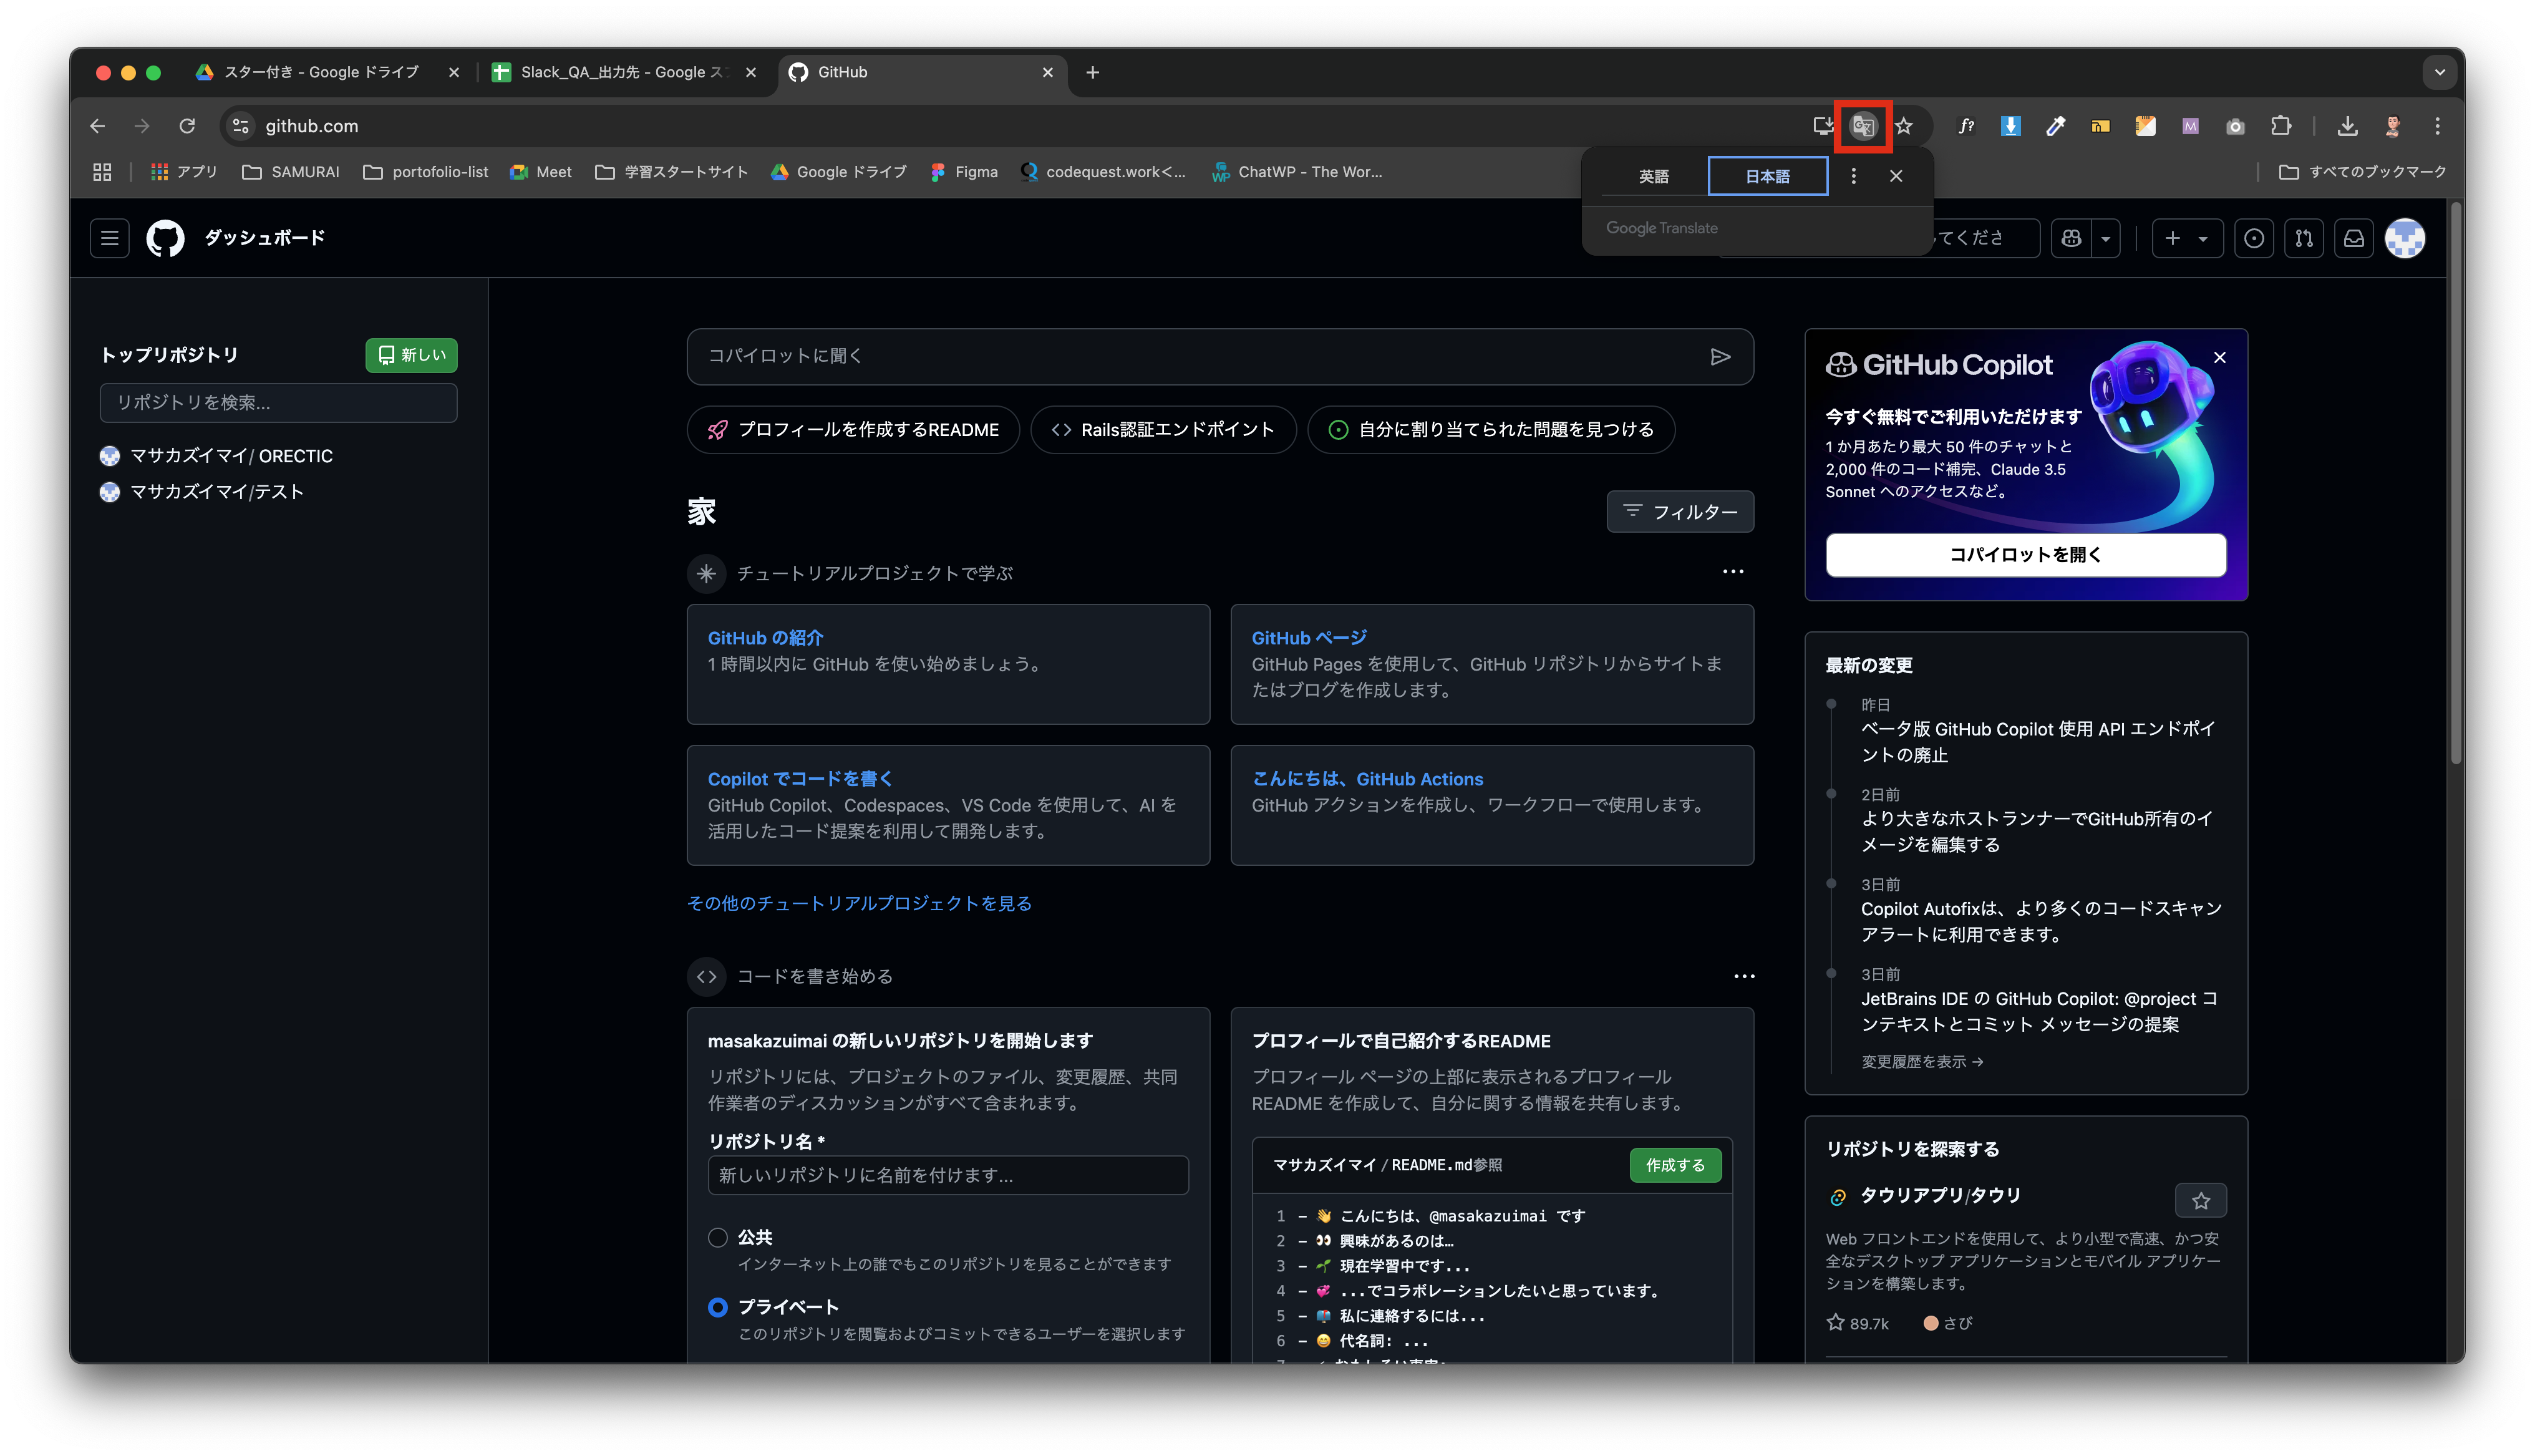Viewport: 2535px width, 1456px height.
Task: Open Translate popup three-dot options menu
Action: click(1853, 176)
